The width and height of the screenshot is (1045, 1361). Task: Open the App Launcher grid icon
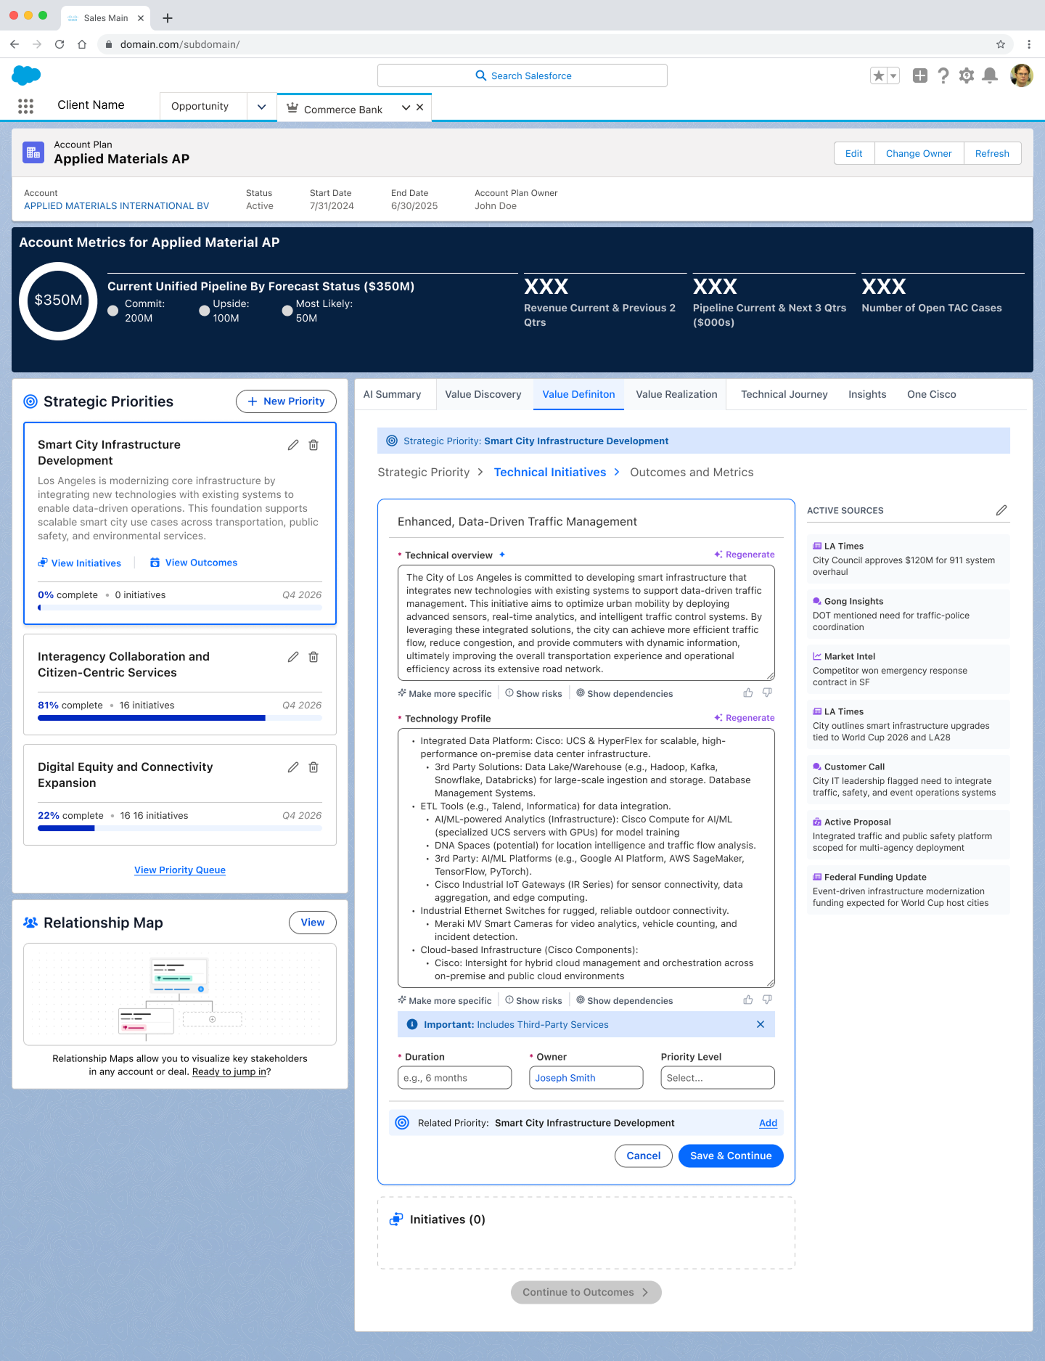click(x=25, y=106)
